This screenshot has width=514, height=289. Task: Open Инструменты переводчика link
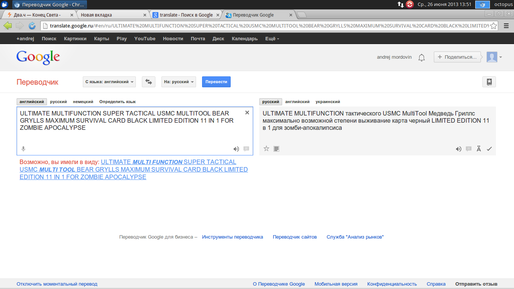point(233,237)
